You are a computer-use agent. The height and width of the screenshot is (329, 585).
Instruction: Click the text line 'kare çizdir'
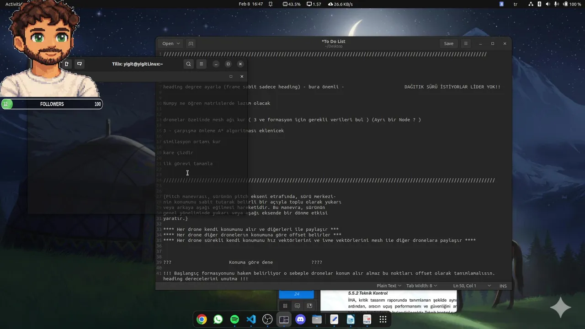pos(178,153)
